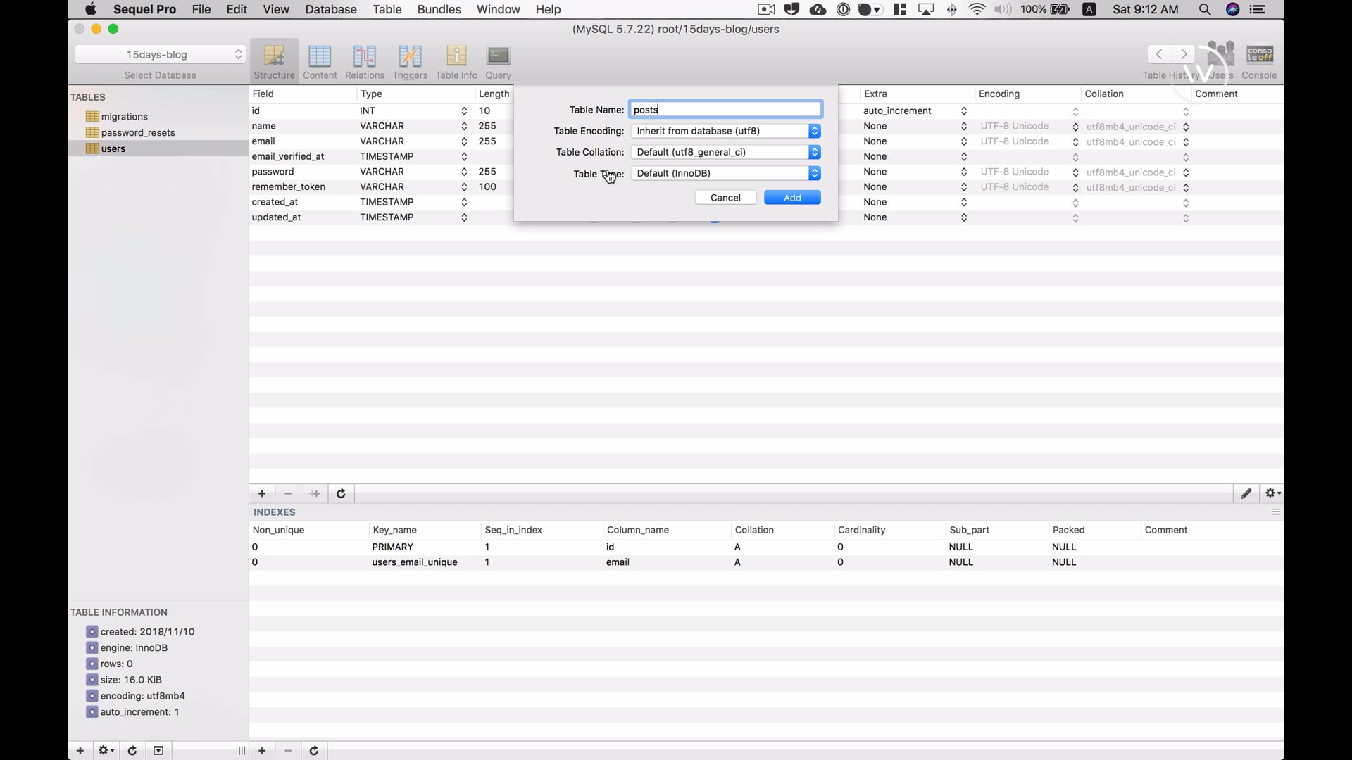Open the 15days-blog database selector
This screenshot has height=760, width=1352.
[x=160, y=54]
